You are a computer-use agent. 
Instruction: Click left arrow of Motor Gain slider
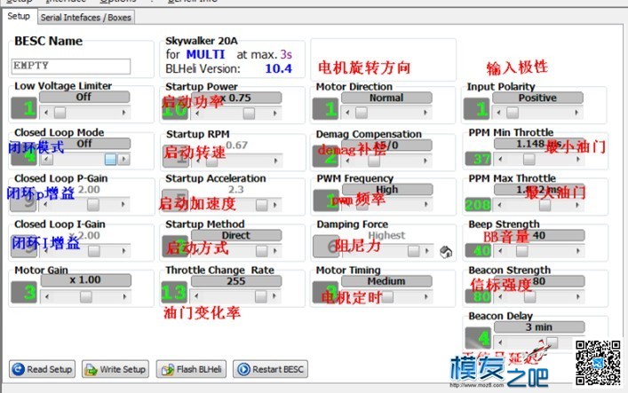coord(47,296)
